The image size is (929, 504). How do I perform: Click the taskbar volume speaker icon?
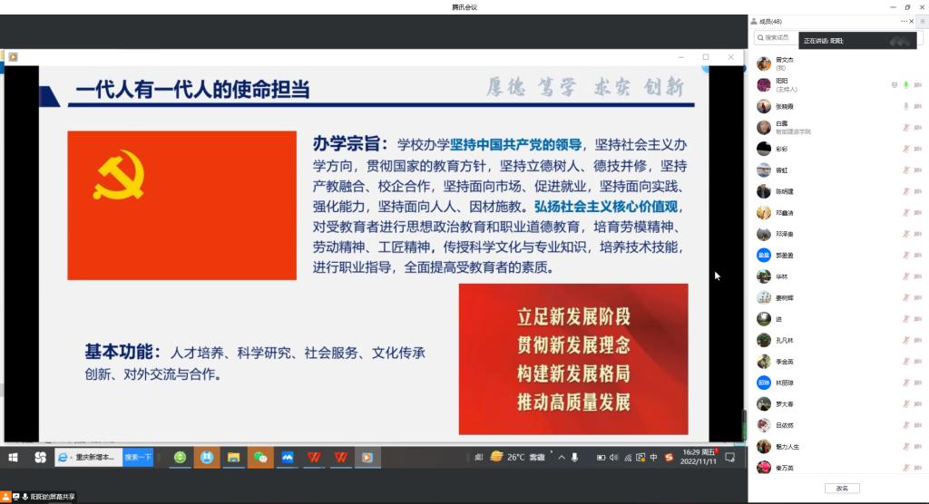(614, 457)
